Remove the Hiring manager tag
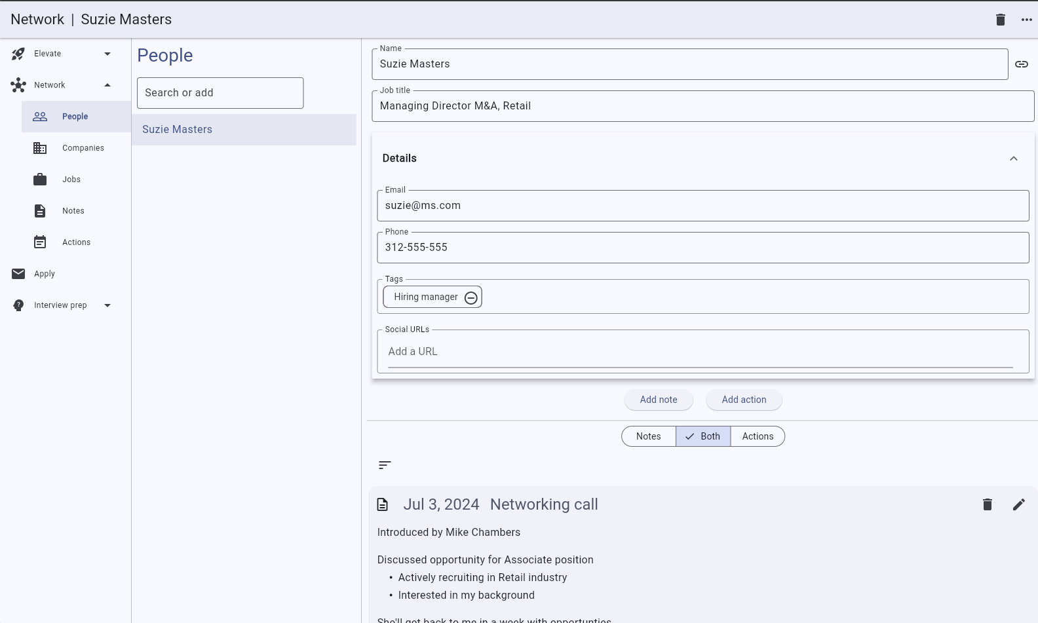 [x=471, y=297]
